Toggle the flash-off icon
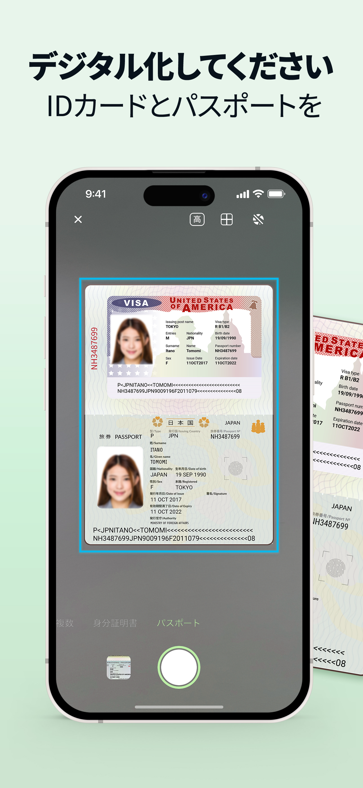Screen dimensions: 363x788 coord(258,219)
